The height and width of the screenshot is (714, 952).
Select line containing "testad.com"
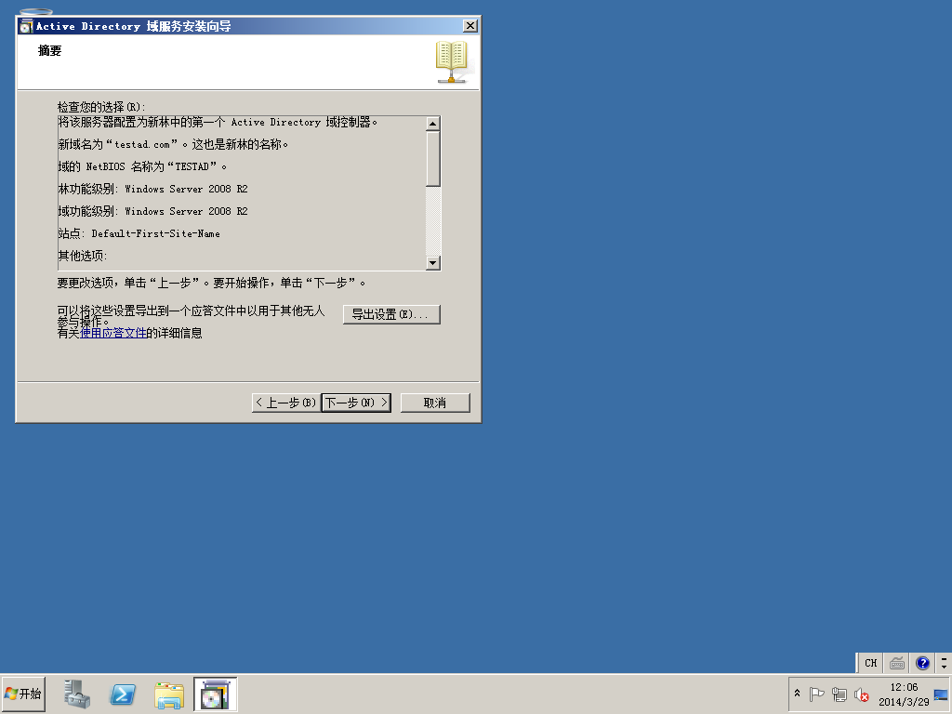[173, 144]
